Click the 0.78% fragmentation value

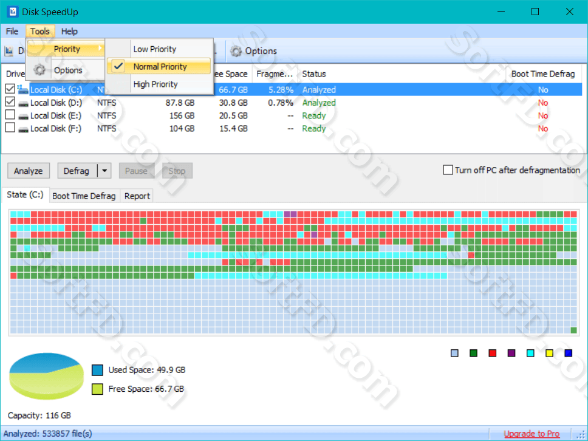pyautogui.click(x=281, y=103)
